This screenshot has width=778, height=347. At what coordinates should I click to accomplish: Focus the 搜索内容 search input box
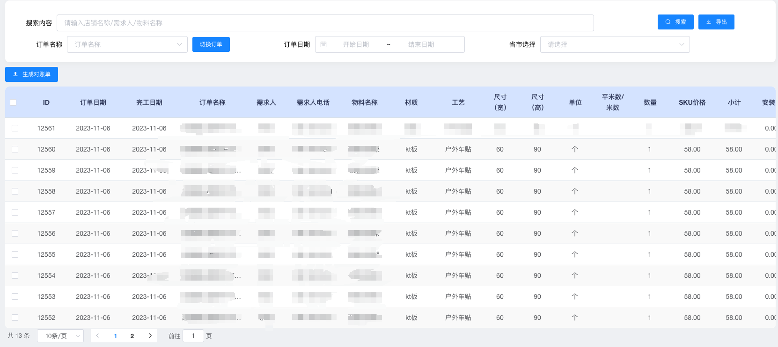click(325, 23)
